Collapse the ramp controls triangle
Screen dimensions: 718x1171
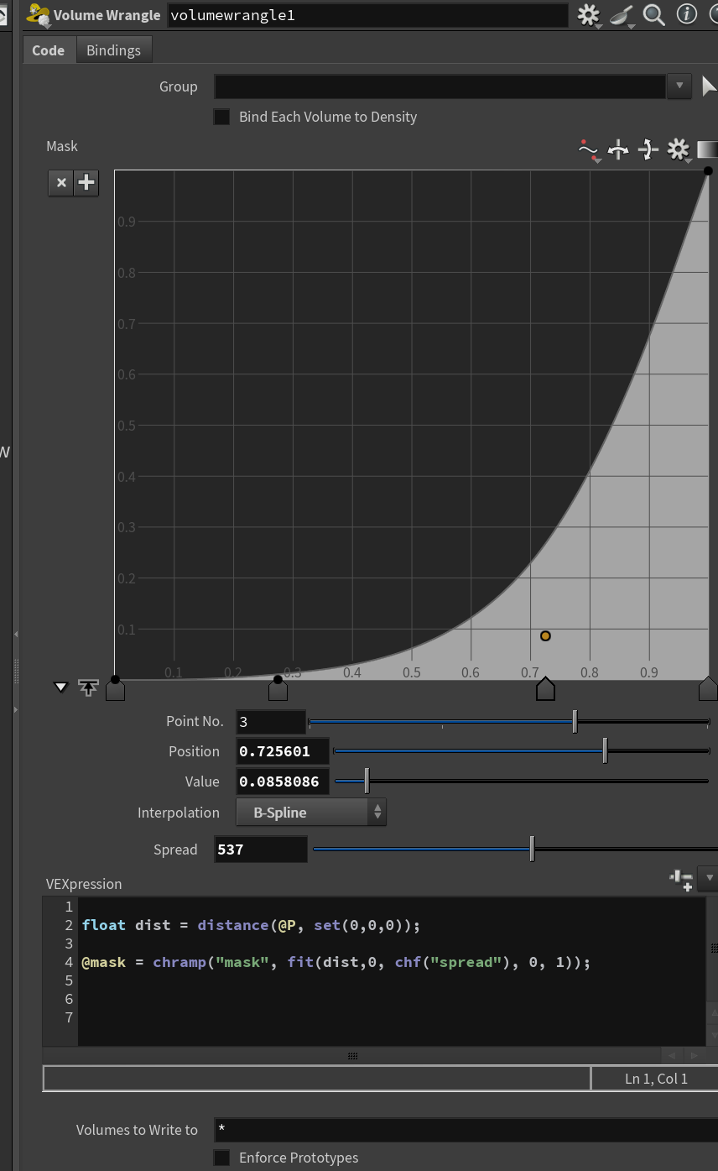click(60, 687)
